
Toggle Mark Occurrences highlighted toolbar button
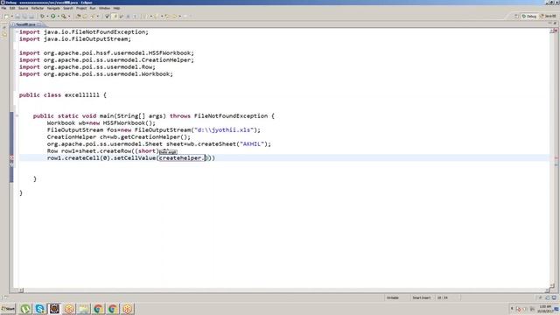(x=115, y=16)
